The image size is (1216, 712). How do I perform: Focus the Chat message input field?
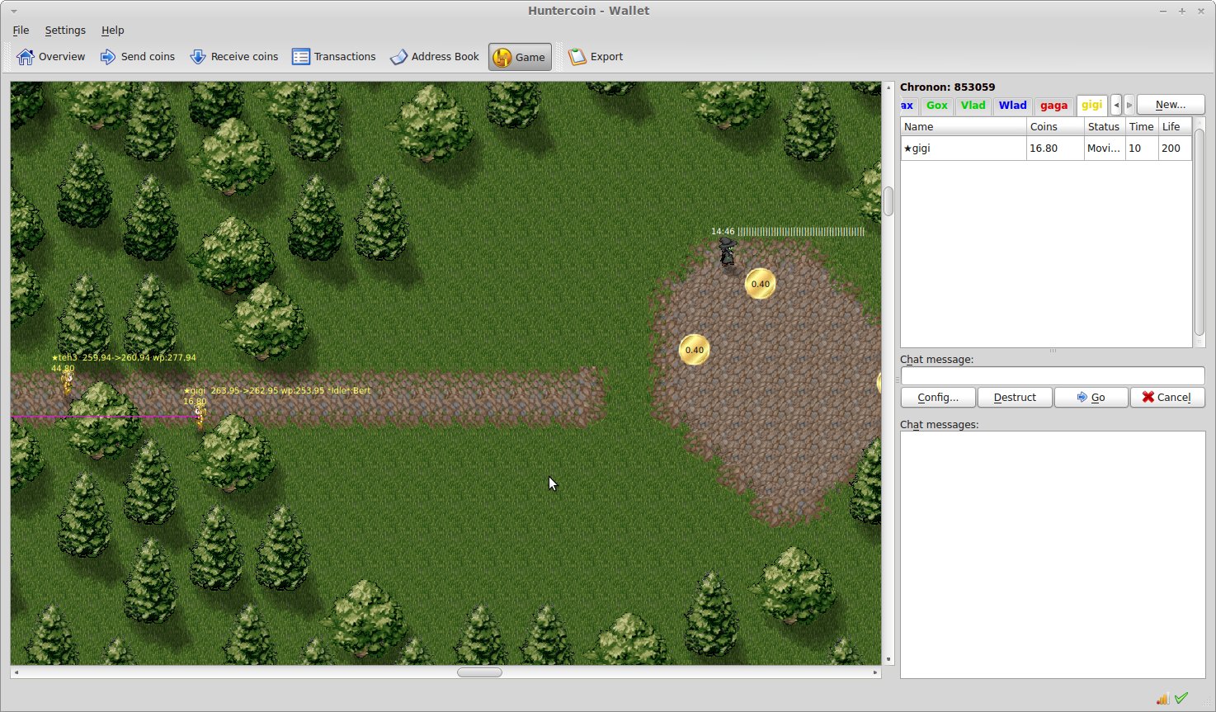(1053, 376)
